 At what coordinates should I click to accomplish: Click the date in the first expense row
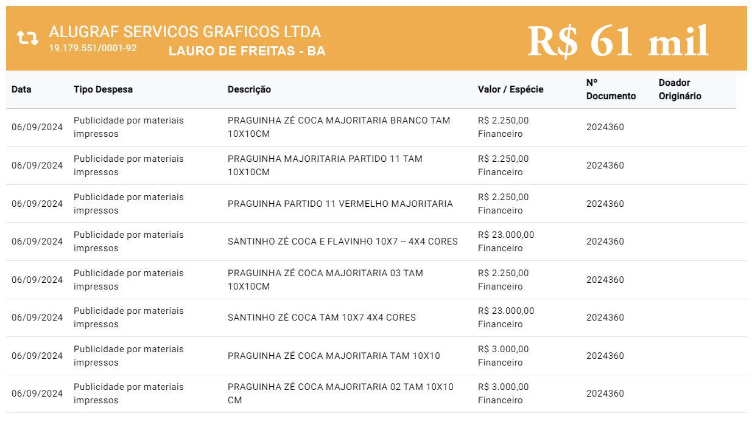[x=37, y=127]
